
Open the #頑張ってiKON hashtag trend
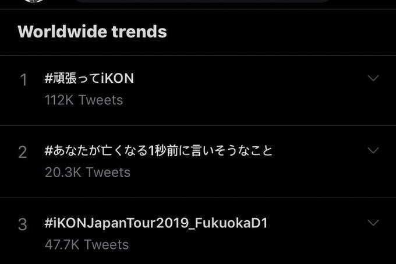click(89, 78)
